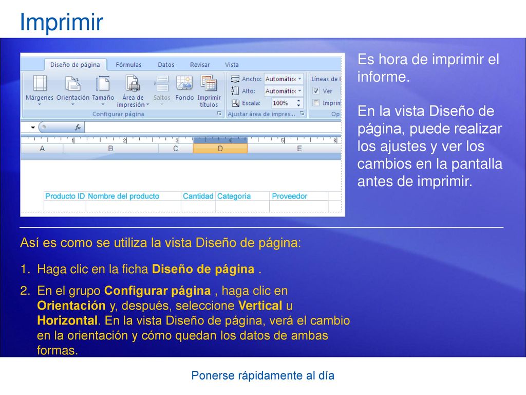The image size is (526, 395).
Task: Click the Ancho width icon
Action: coord(235,79)
